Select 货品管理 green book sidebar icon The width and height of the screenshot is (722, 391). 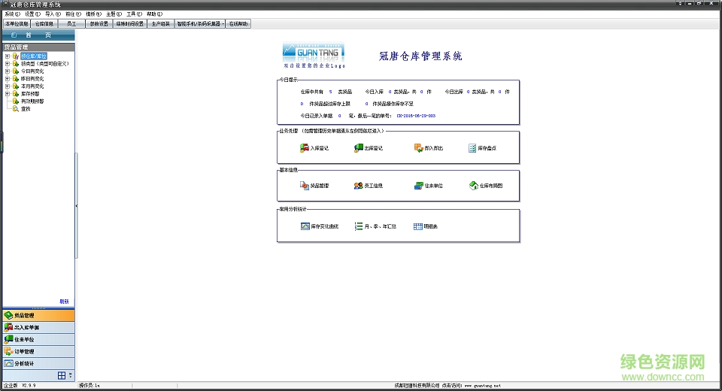tap(8, 316)
